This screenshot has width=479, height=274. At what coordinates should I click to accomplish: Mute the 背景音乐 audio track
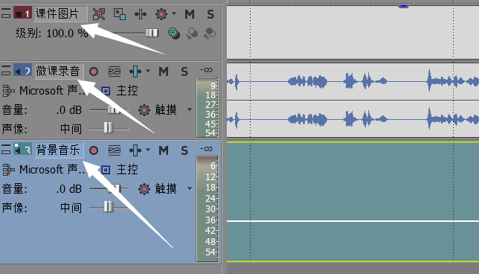(x=164, y=150)
